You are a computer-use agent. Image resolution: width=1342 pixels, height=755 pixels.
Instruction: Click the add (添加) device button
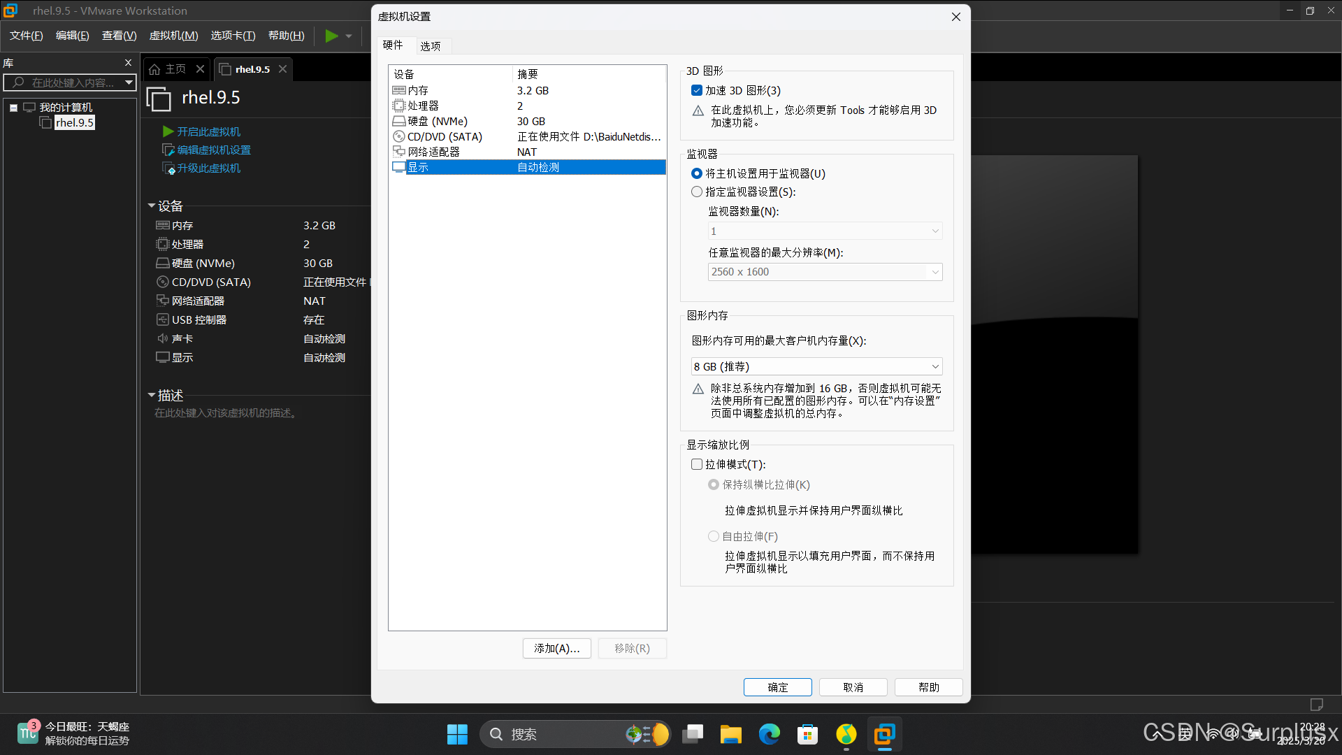click(556, 648)
